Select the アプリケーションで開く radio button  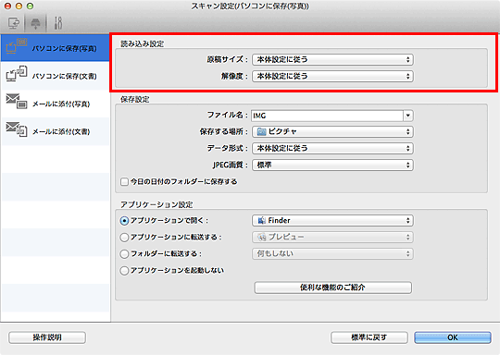click(x=124, y=221)
